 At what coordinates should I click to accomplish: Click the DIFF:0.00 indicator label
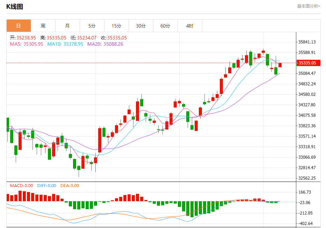tap(46, 186)
